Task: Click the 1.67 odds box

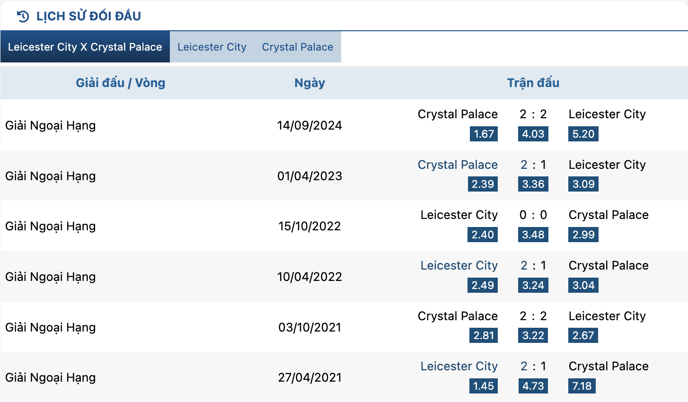Action: tap(484, 134)
